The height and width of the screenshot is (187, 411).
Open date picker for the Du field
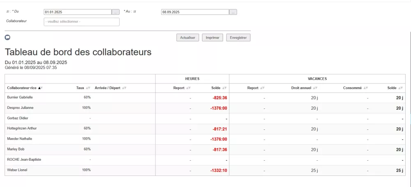tap(116, 12)
